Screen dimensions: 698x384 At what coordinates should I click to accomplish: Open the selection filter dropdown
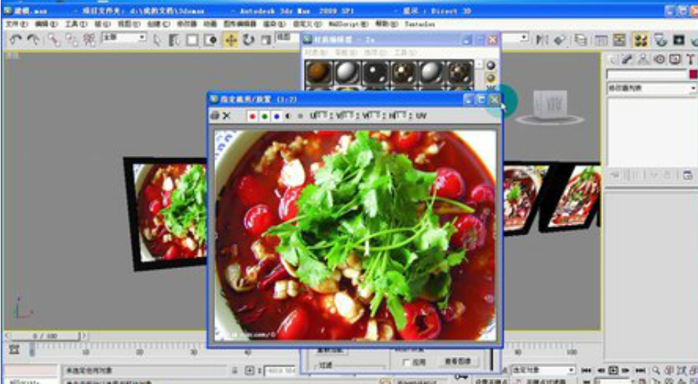(124, 38)
